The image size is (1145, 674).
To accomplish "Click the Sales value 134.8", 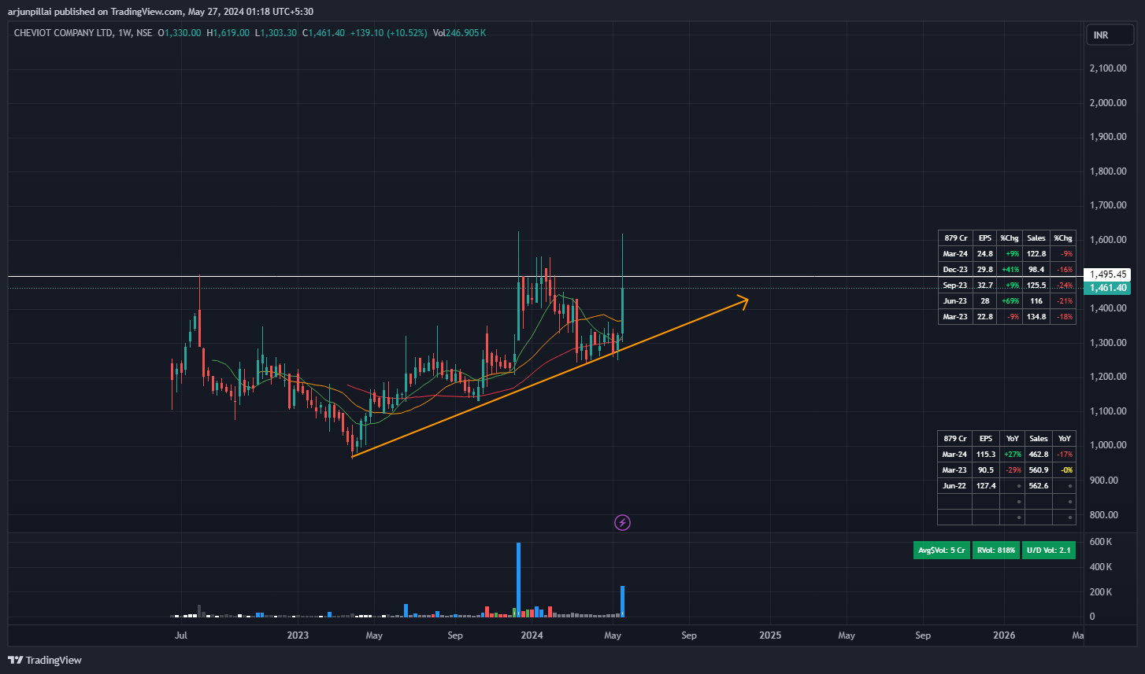I will point(1036,317).
